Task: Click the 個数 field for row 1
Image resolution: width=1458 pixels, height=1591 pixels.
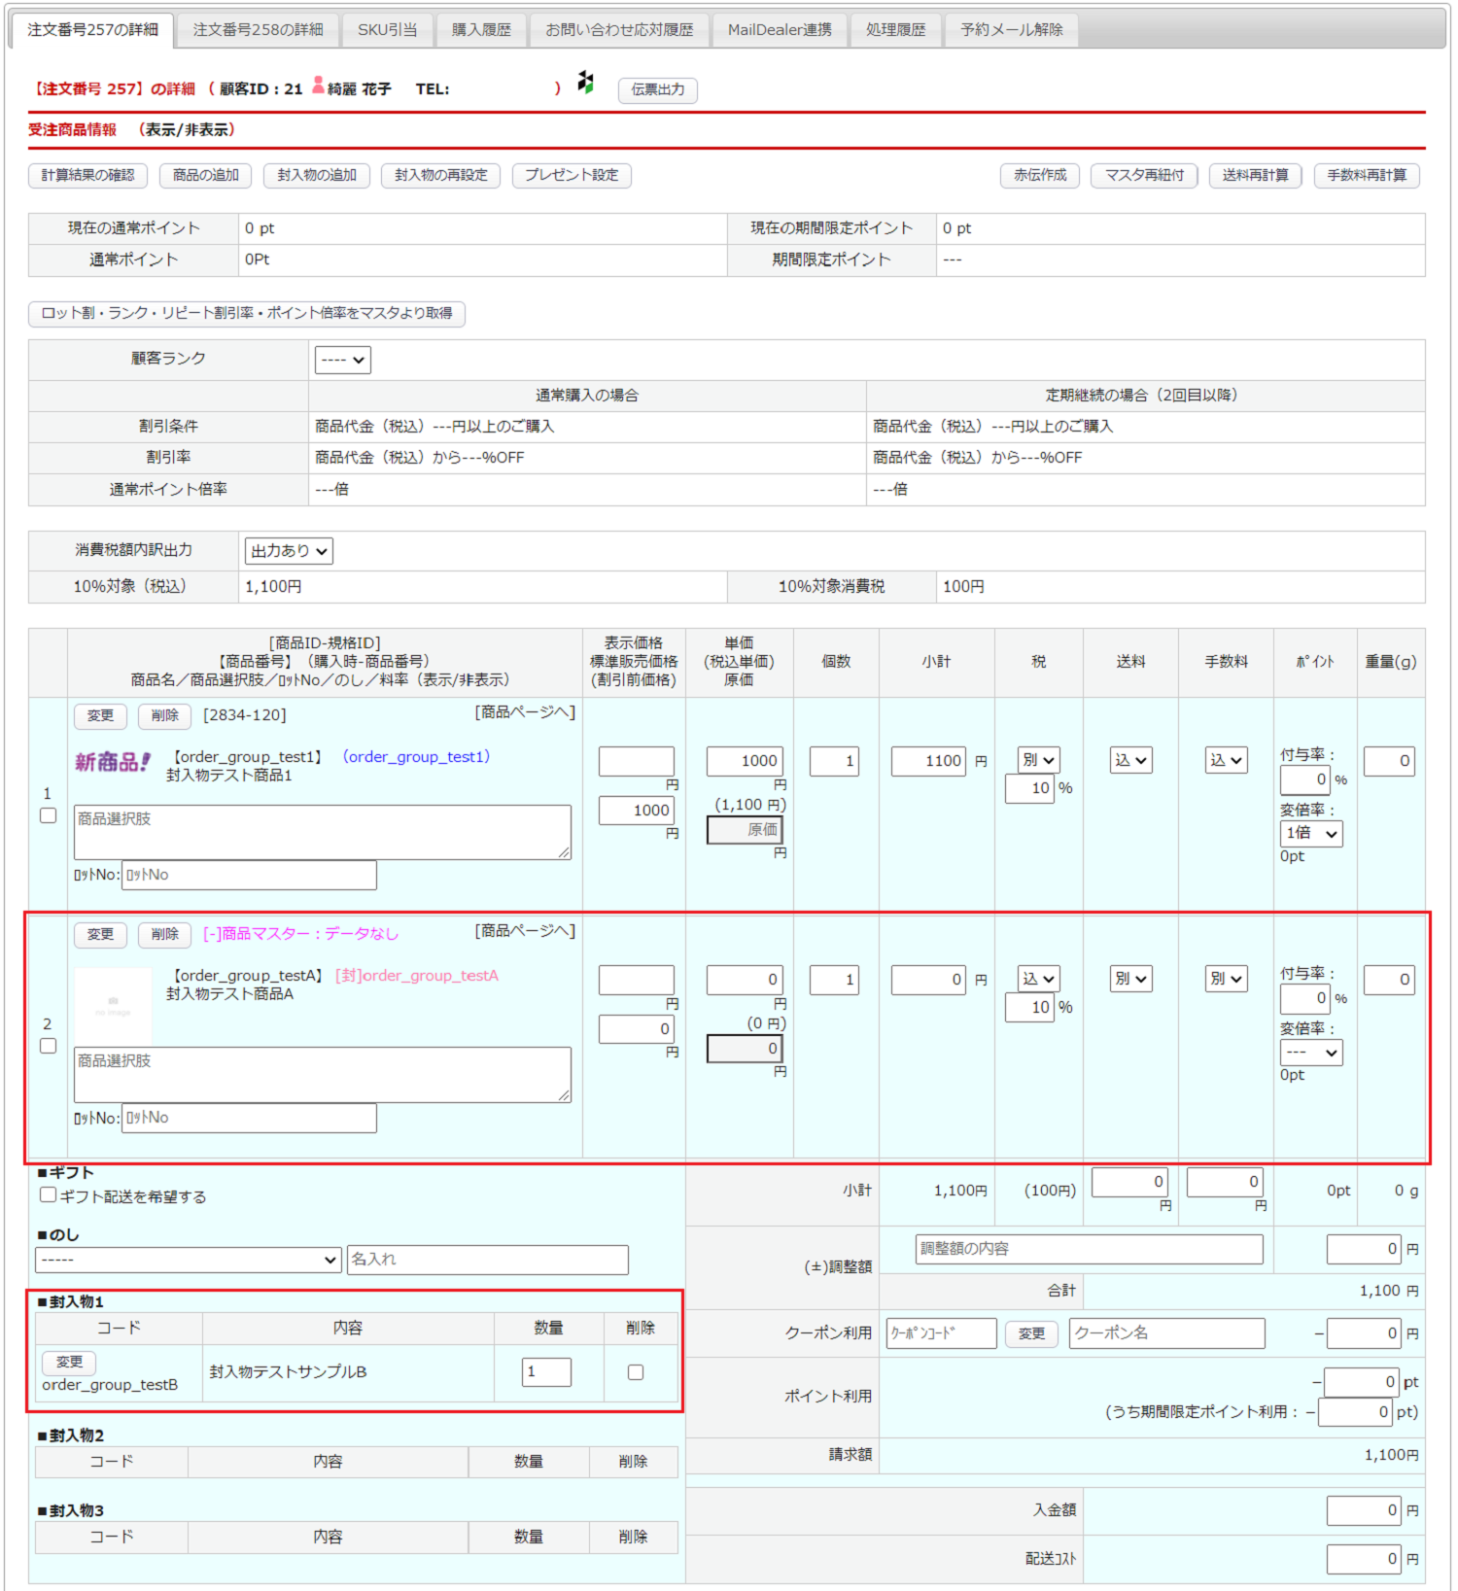Action: point(834,761)
